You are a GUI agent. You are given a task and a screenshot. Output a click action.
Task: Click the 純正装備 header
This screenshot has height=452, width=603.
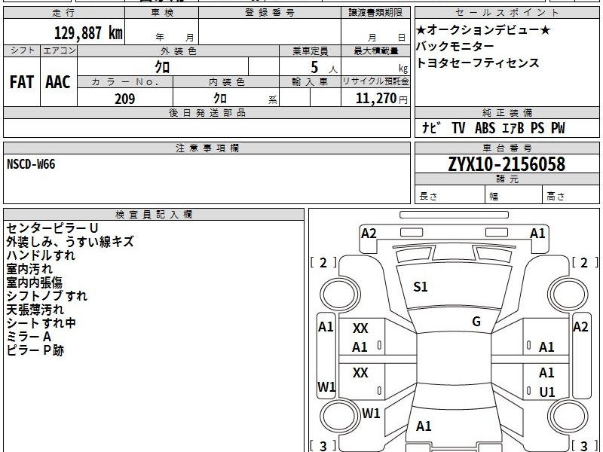coord(507,112)
